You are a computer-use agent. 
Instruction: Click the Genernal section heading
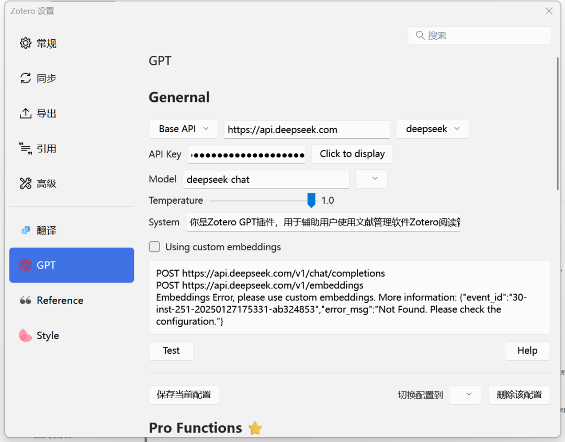tap(179, 97)
